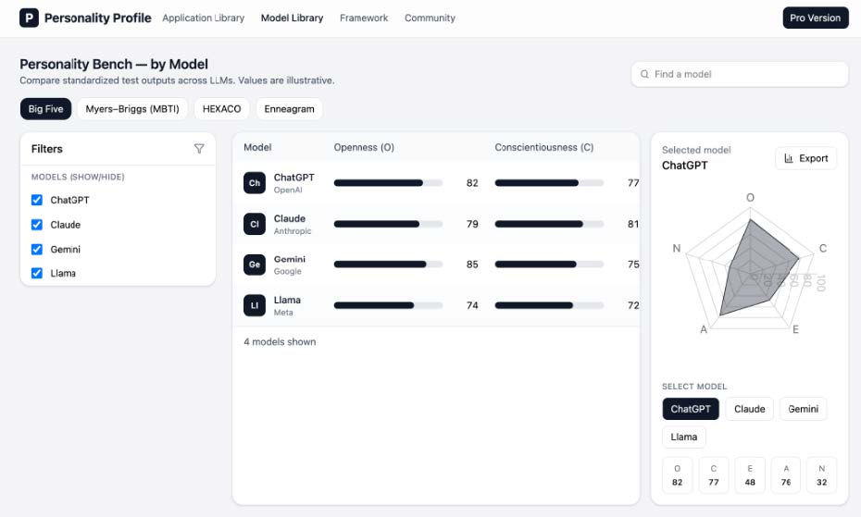The height and width of the screenshot is (517, 861).
Task: Click the chart icon on Export button
Action: coord(789,158)
